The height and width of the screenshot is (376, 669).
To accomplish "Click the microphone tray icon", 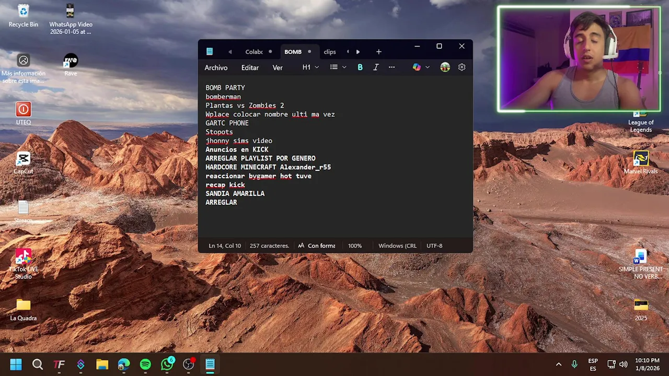I will pos(574,365).
